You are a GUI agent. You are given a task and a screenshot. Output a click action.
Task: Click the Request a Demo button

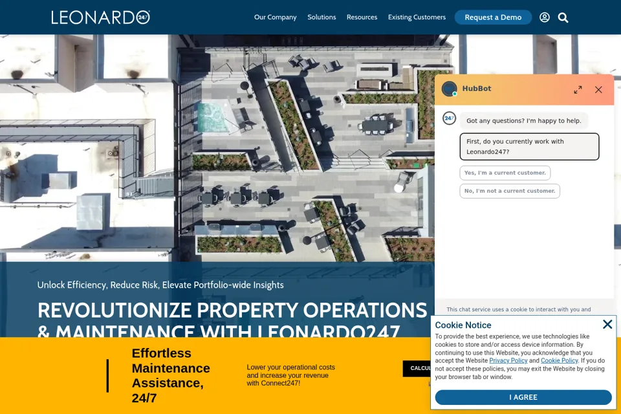(493, 17)
